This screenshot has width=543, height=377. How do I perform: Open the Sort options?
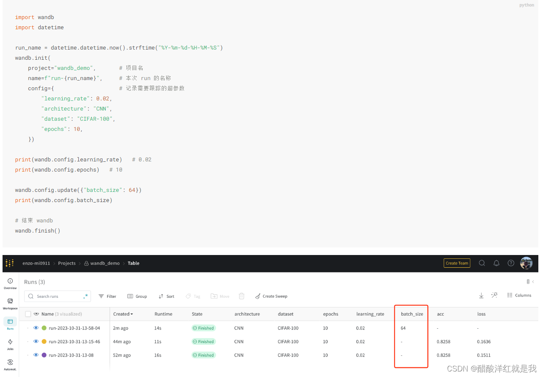coord(166,296)
